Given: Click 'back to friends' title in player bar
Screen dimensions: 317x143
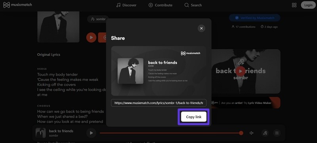Looking at the screenshot, I should tap(61, 131).
